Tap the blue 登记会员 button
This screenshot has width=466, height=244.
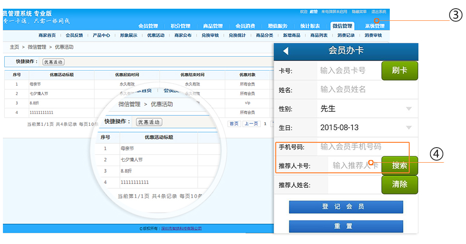point(346,207)
